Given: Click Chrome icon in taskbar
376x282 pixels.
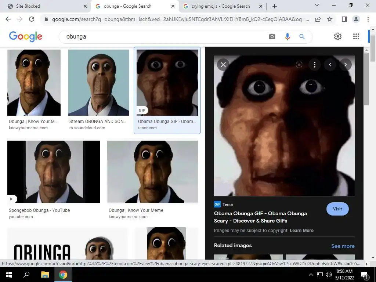Looking at the screenshot, I should pos(63,275).
